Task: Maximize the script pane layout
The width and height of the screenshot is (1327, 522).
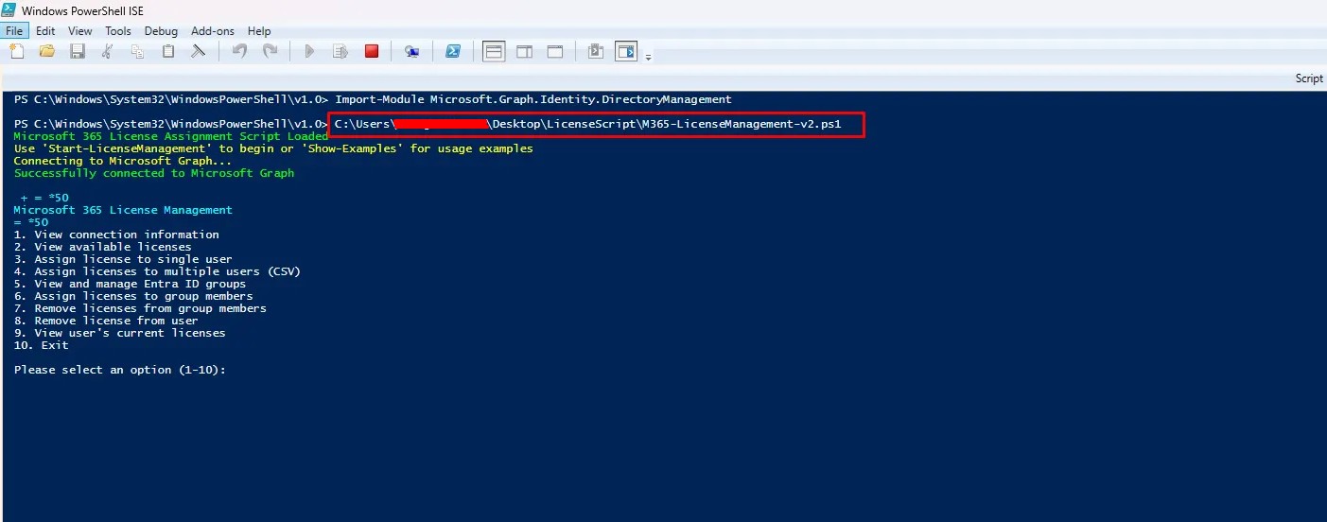Action: point(555,52)
